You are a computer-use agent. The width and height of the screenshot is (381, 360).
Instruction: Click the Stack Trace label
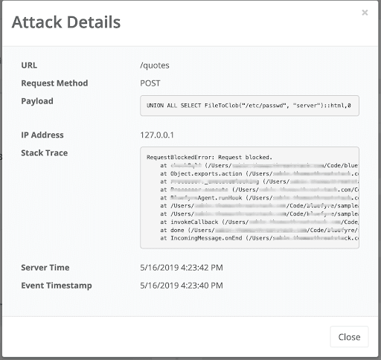pos(44,152)
